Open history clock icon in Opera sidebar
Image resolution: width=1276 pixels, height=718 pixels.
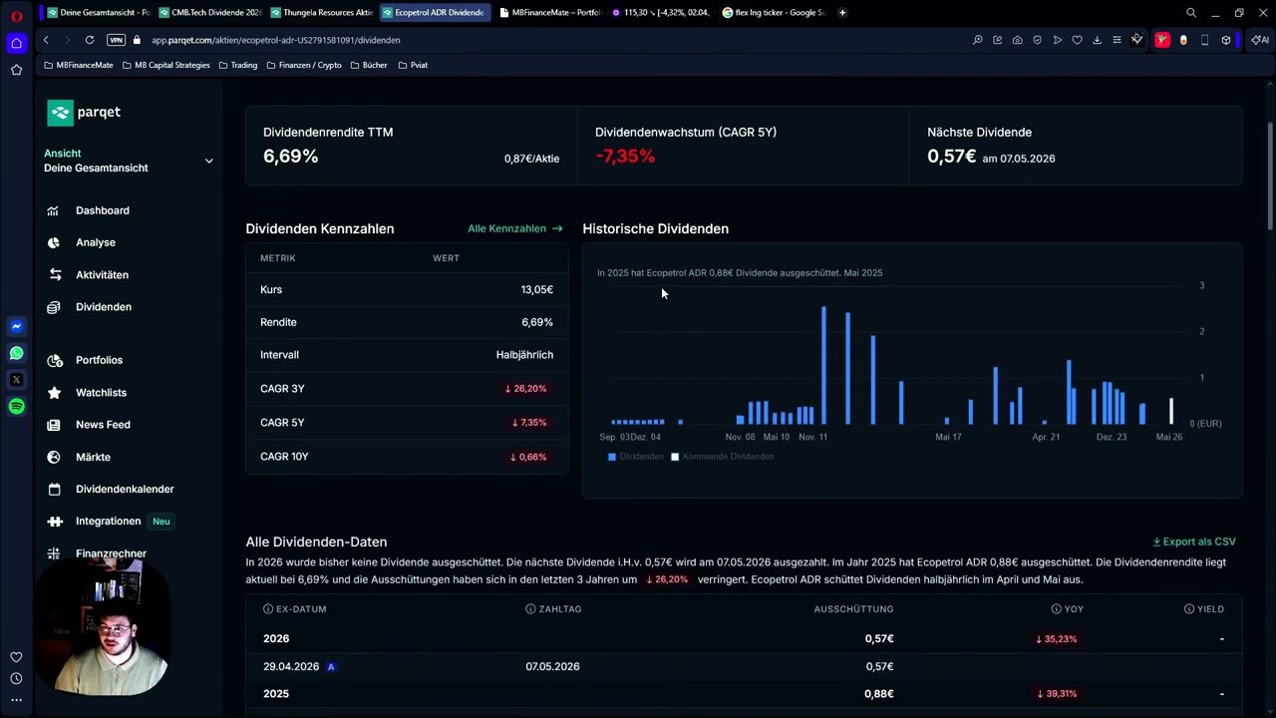(x=16, y=679)
